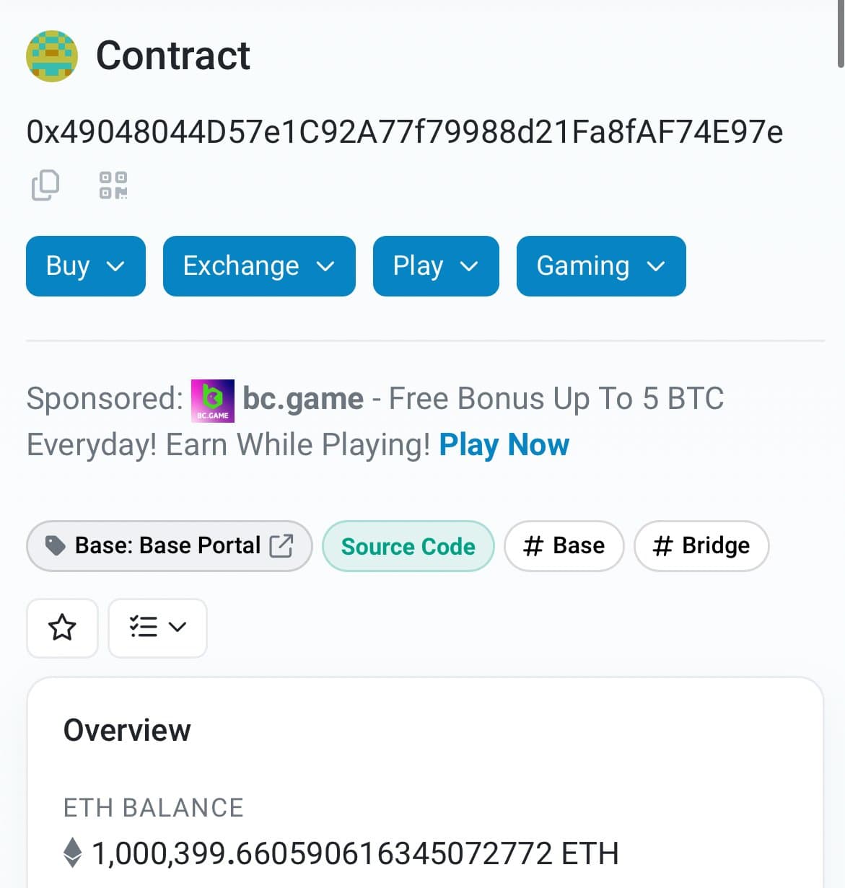Copy the contract address to clipboard

point(45,185)
